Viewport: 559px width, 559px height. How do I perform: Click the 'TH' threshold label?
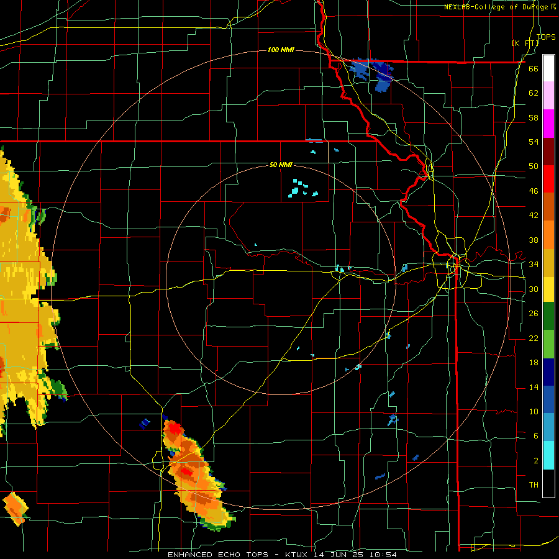tap(534, 484)
